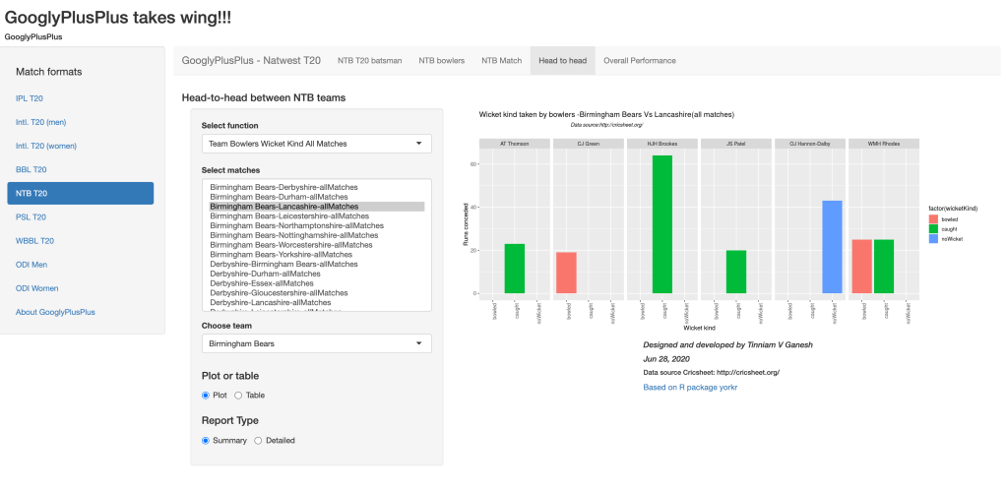Open the NTB T20 batsman tab
The image size is (1007, 490).
point(369,60)
